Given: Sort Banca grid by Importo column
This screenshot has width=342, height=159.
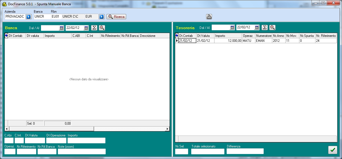Looking at the screenshot, I should [x=58, y=36].
